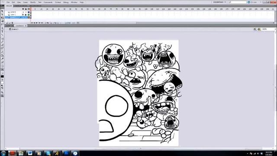
Task: Click the Play button in timeline controls
Action: [x=37, y=23]
